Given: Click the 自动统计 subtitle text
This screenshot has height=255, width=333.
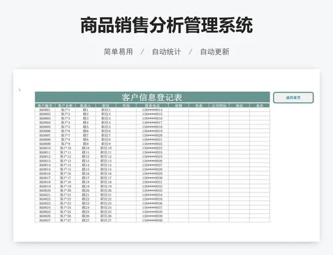Looking at the screenshot, I should pyautogui.click(x=166, y=52).
